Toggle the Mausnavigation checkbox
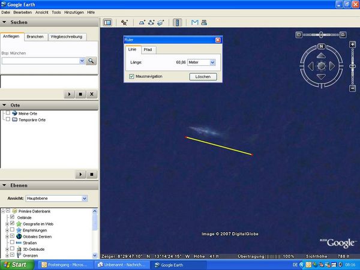Screen dimensions: 360x270 point(131,76)
